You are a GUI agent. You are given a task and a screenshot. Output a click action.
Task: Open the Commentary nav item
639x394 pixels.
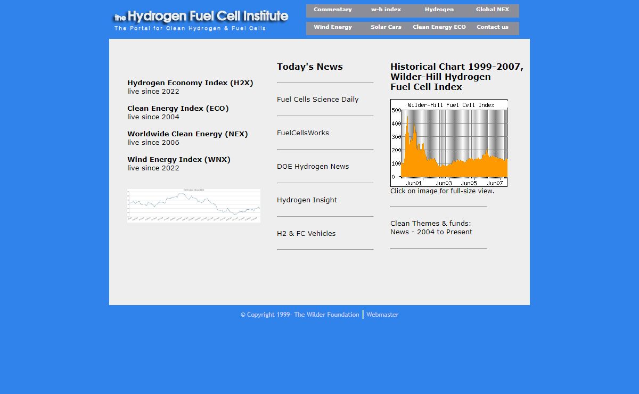[333, 10]
